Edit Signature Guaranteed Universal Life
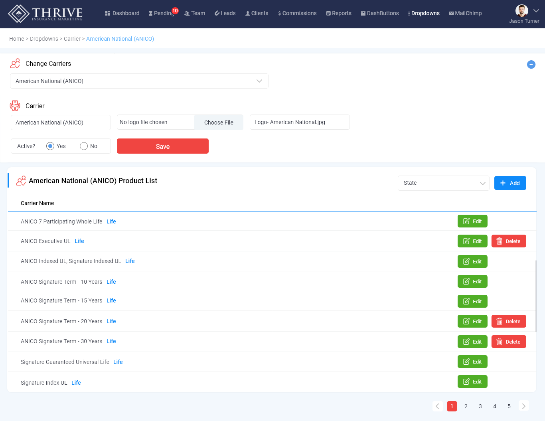 coord(472,362)
